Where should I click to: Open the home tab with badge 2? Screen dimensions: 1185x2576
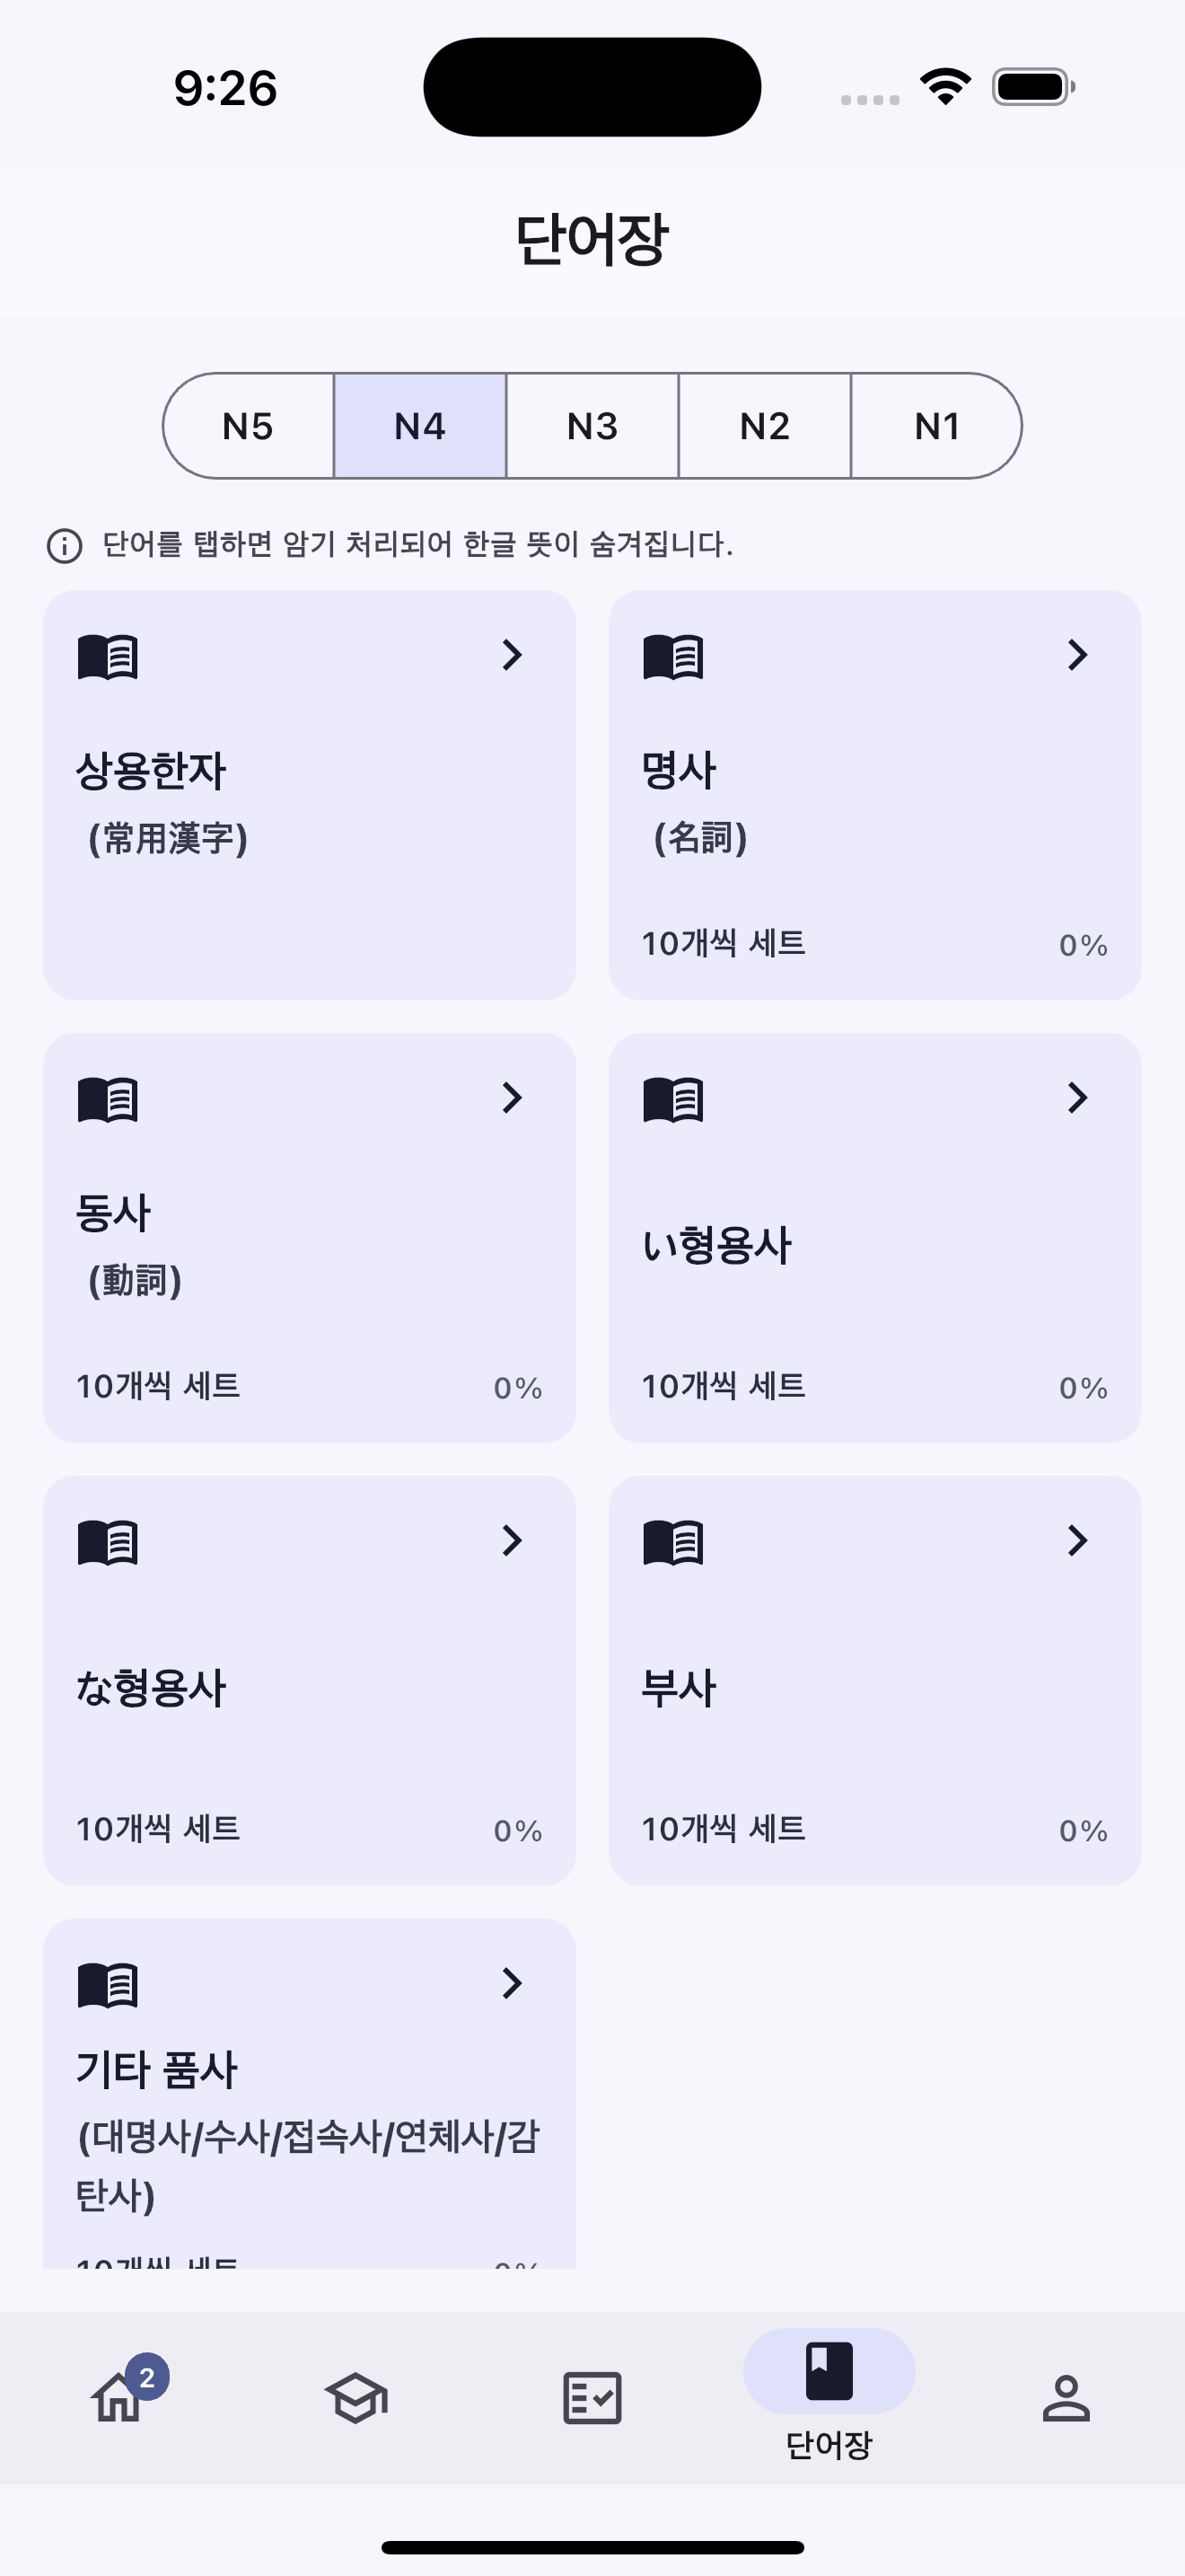click(x=118, y=2397)
